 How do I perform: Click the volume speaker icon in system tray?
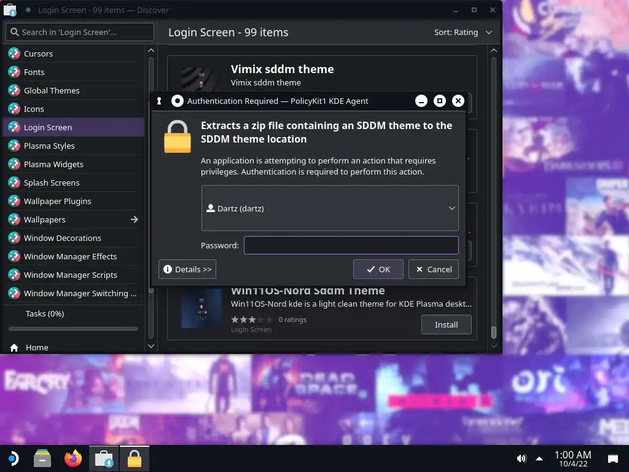[x=521, y=458]
